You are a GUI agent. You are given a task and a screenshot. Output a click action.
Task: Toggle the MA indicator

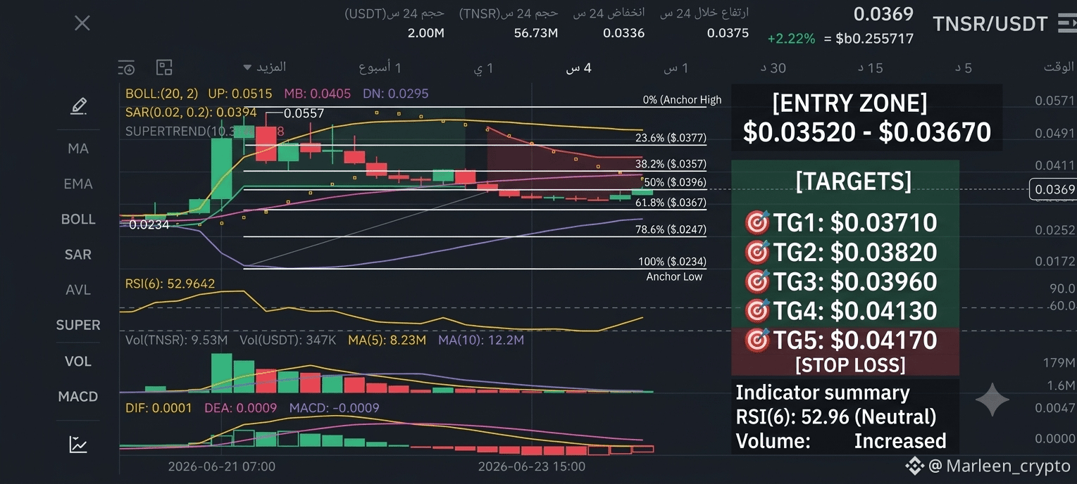pos(78,148)
